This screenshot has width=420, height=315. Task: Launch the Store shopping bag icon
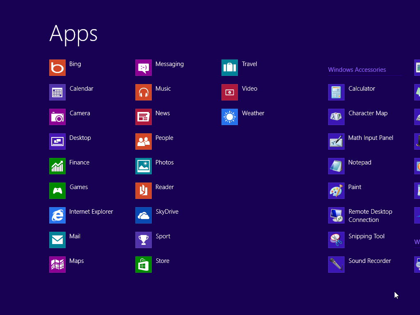144,265
